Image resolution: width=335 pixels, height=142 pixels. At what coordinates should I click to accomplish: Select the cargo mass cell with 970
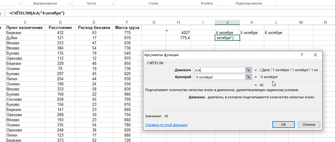(x=127, y=58)
